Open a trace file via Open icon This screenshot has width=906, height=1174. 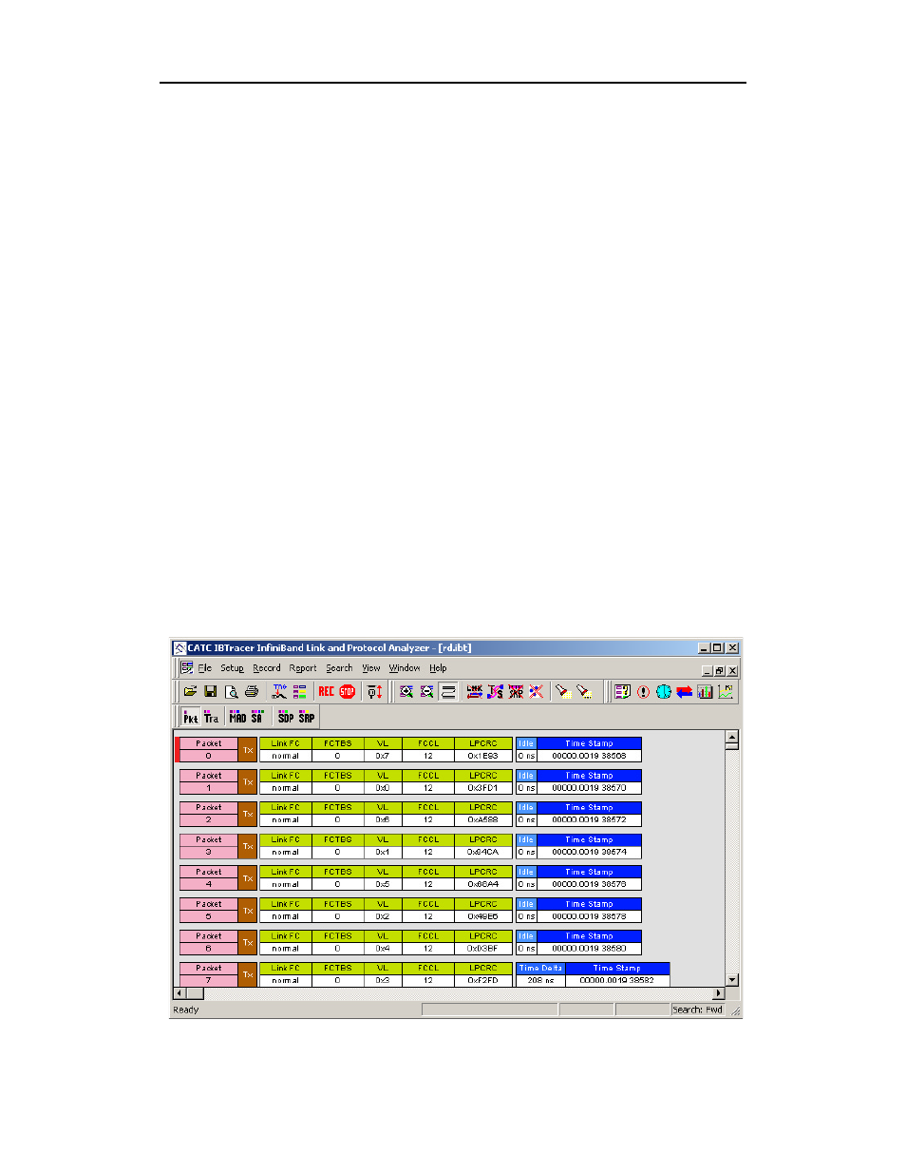[x=190, y=692]
